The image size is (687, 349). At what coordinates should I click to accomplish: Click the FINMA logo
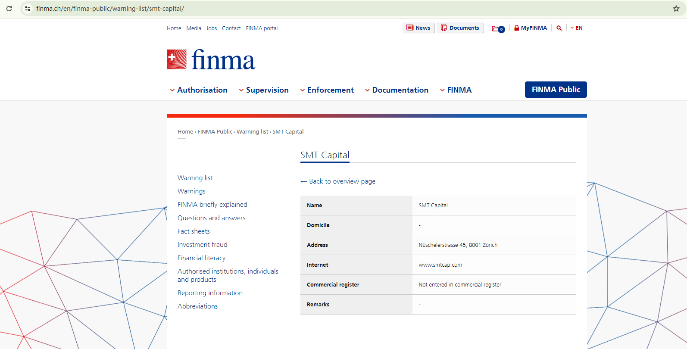point(211,59)
